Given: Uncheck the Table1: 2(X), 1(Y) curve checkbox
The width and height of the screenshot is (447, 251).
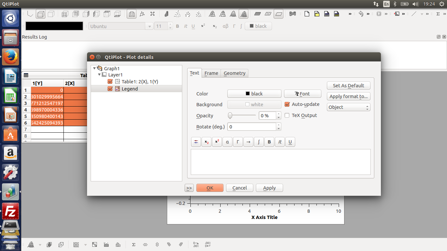Looking at the screenshot, I should pyautogui.click(x=110, y=82).
